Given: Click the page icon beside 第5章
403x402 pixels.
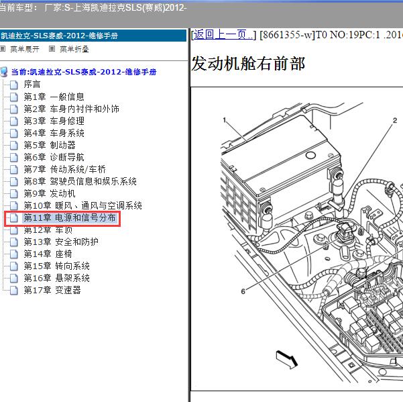Looking at the screenshot, I should [x=14, y=146].
